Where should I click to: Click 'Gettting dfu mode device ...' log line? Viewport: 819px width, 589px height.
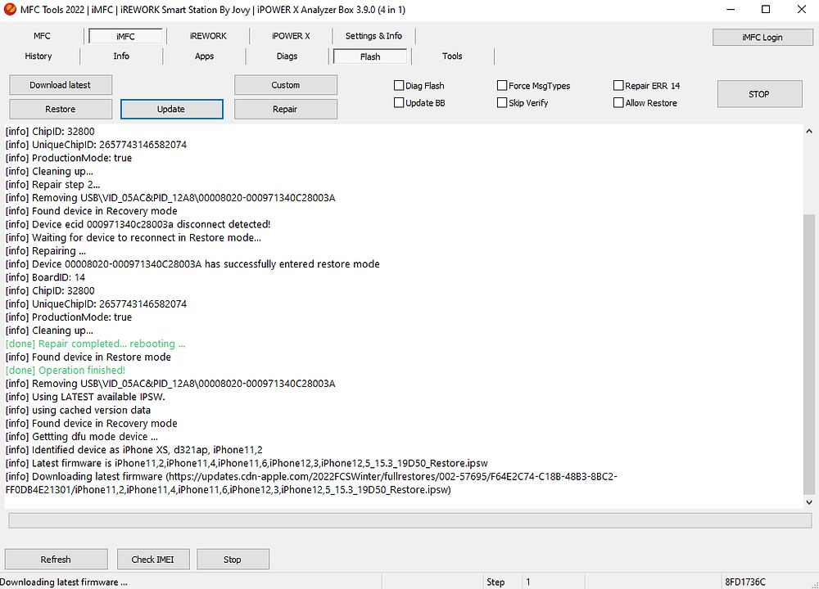tap(81, 437)
